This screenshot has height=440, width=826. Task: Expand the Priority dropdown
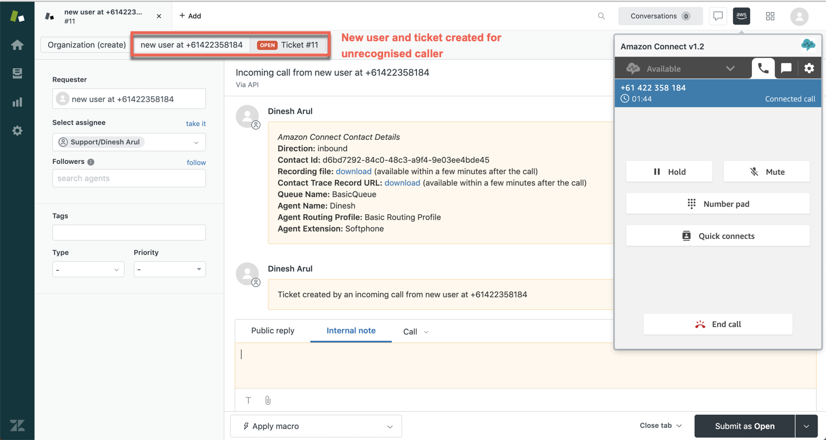point(169,269)
